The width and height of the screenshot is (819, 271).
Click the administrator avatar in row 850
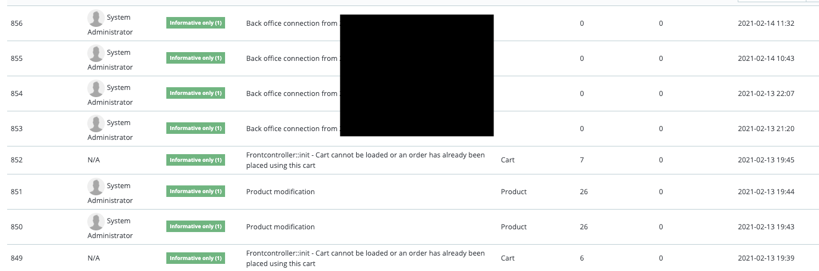coord(96,222)
